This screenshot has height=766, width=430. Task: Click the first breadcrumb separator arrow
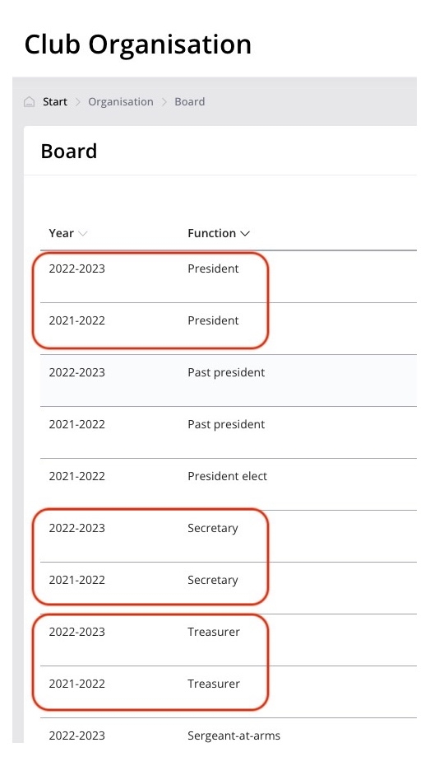tap(77, 101)
